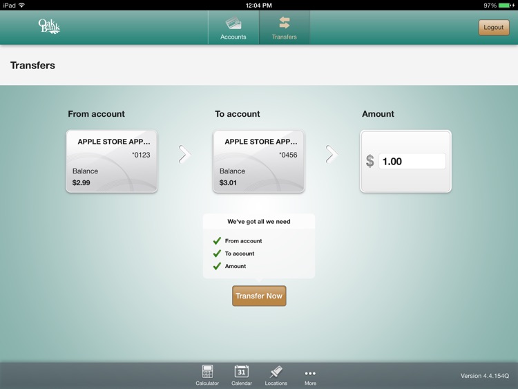Viewport: 518px width, 389px height.
Task: Tap the Oak Bank logo
Action: [x=49, y=26]
